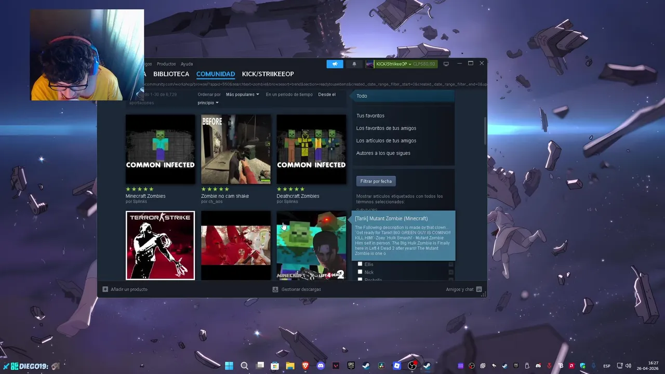Open Amigos y chat
This screenshot has width=665, height=374.
pos(464,289)
